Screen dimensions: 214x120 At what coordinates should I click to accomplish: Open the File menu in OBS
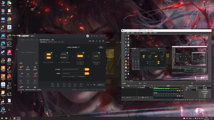(x=123, y=33)
